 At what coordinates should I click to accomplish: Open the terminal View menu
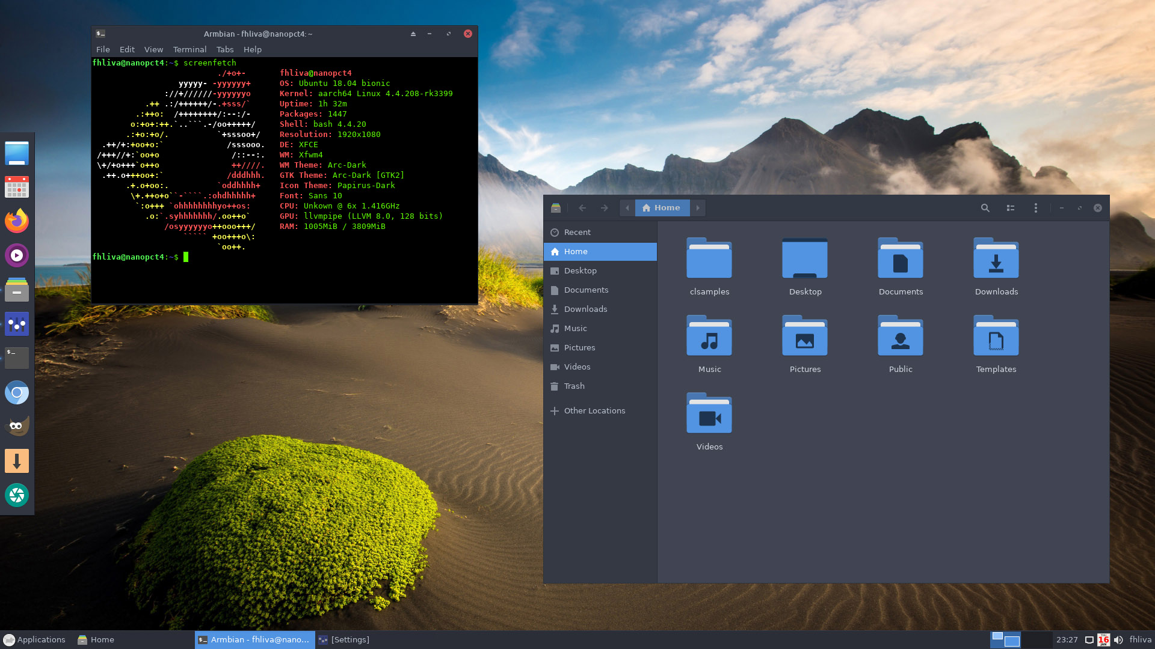(x=153, y=49)
